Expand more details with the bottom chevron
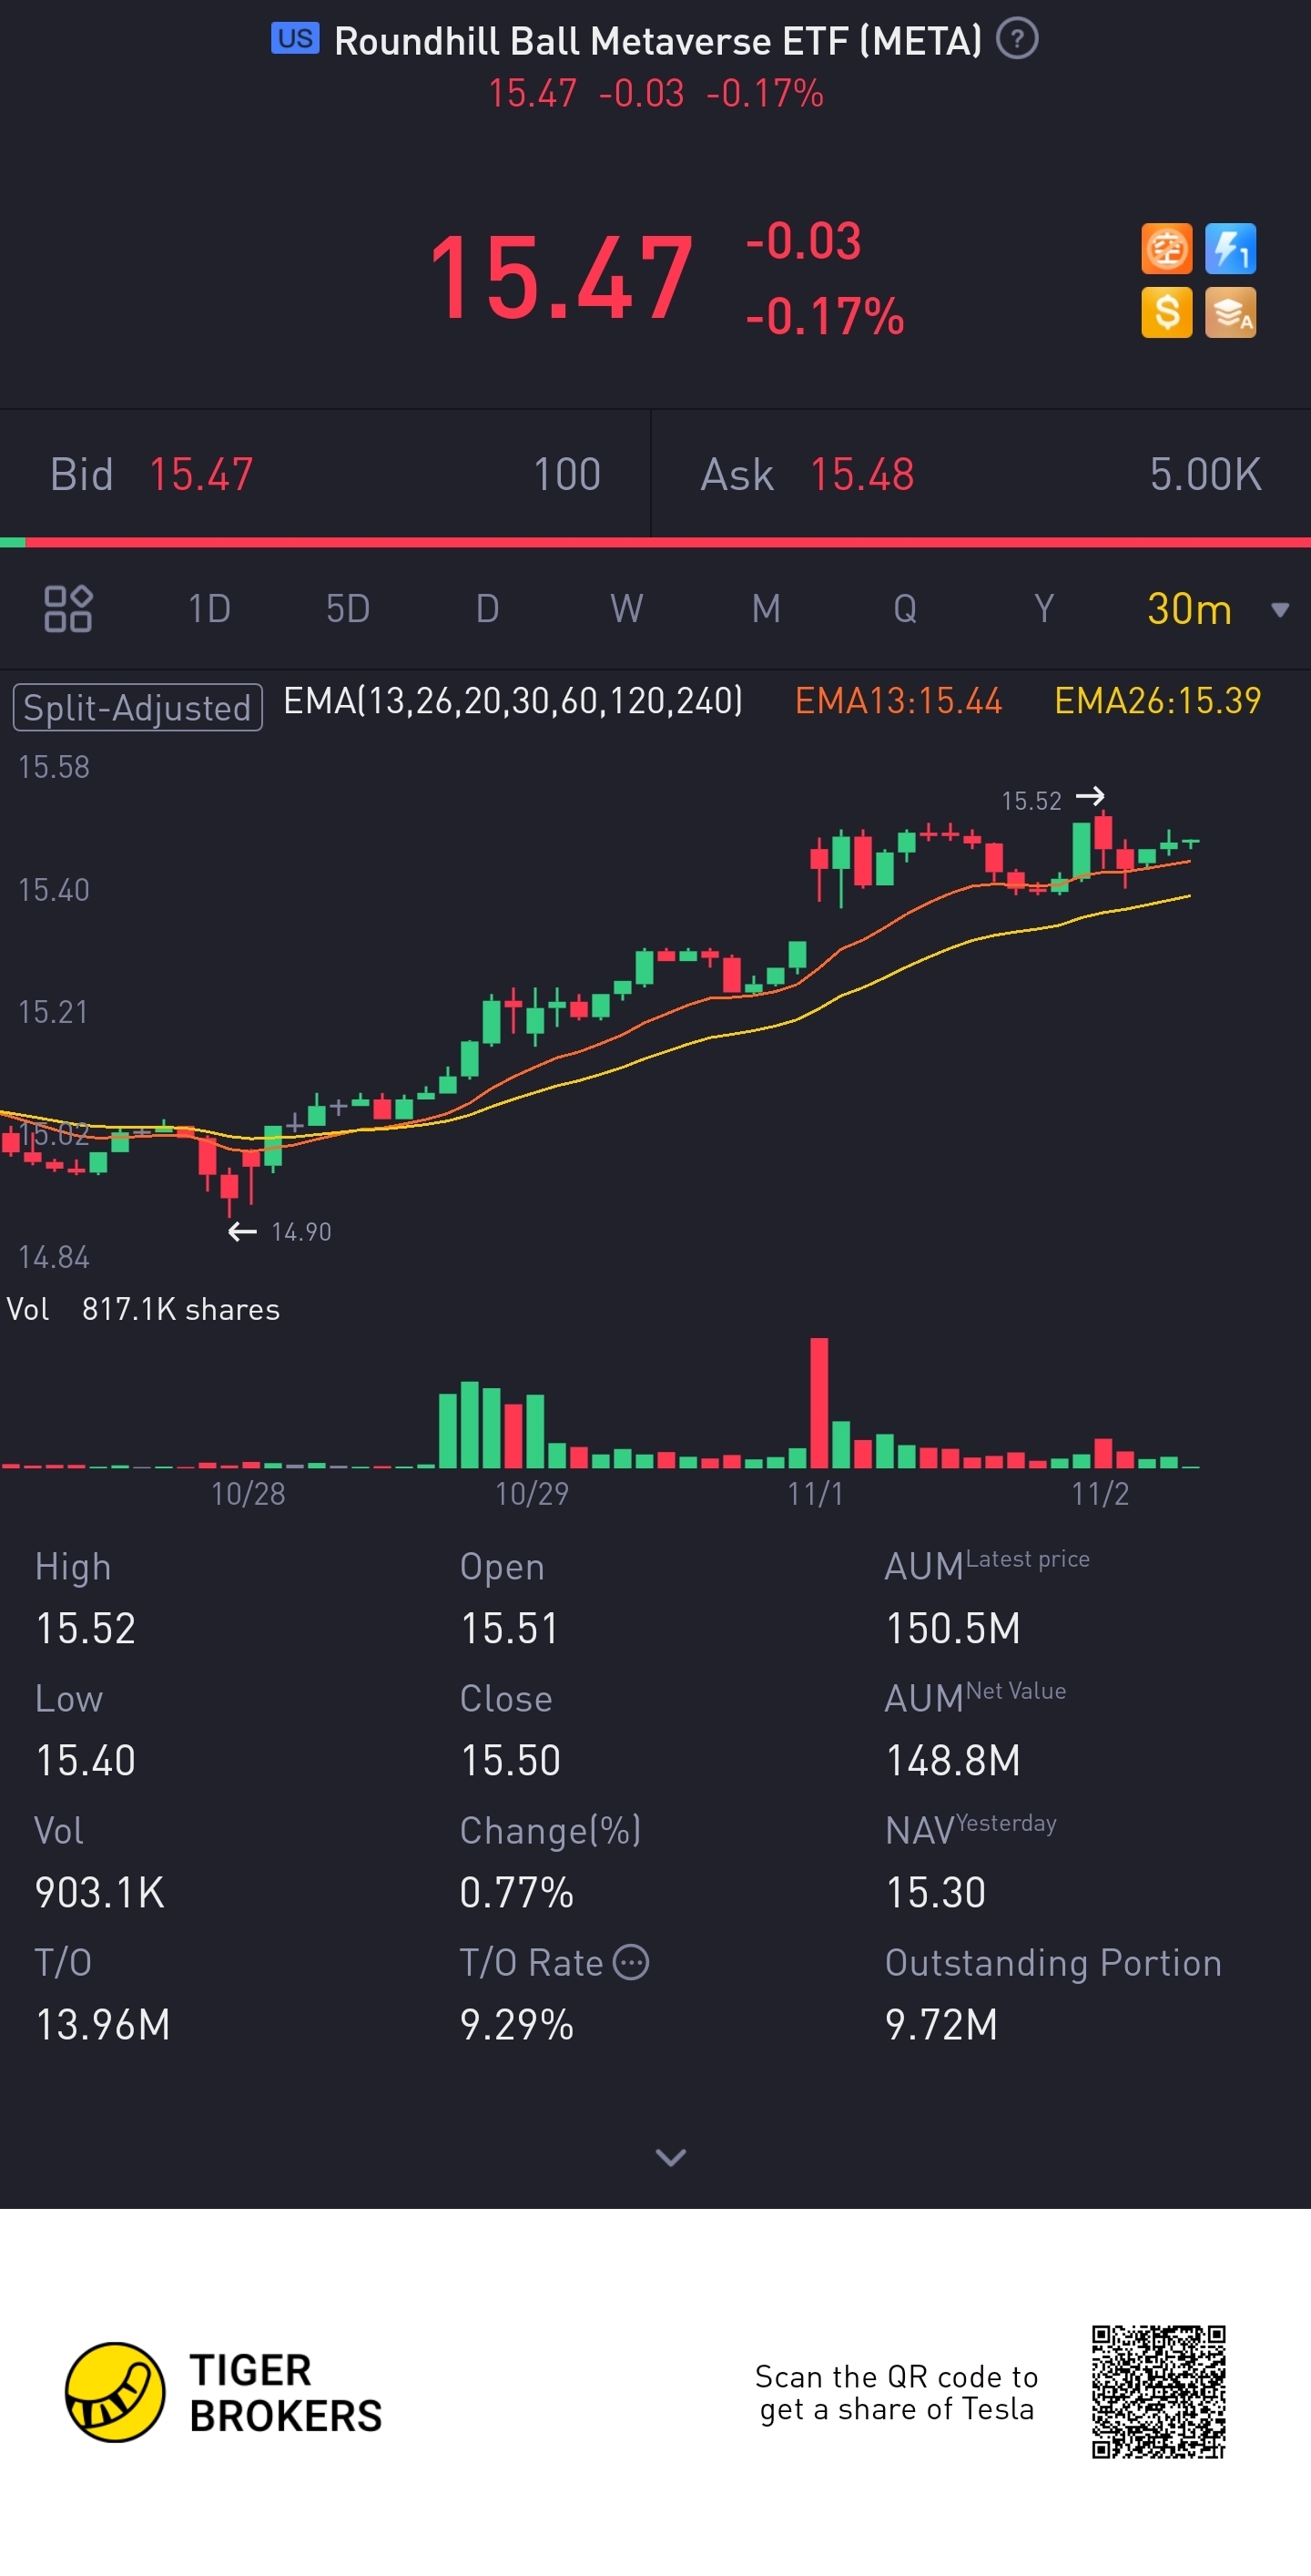 (x=670, y=2157)
